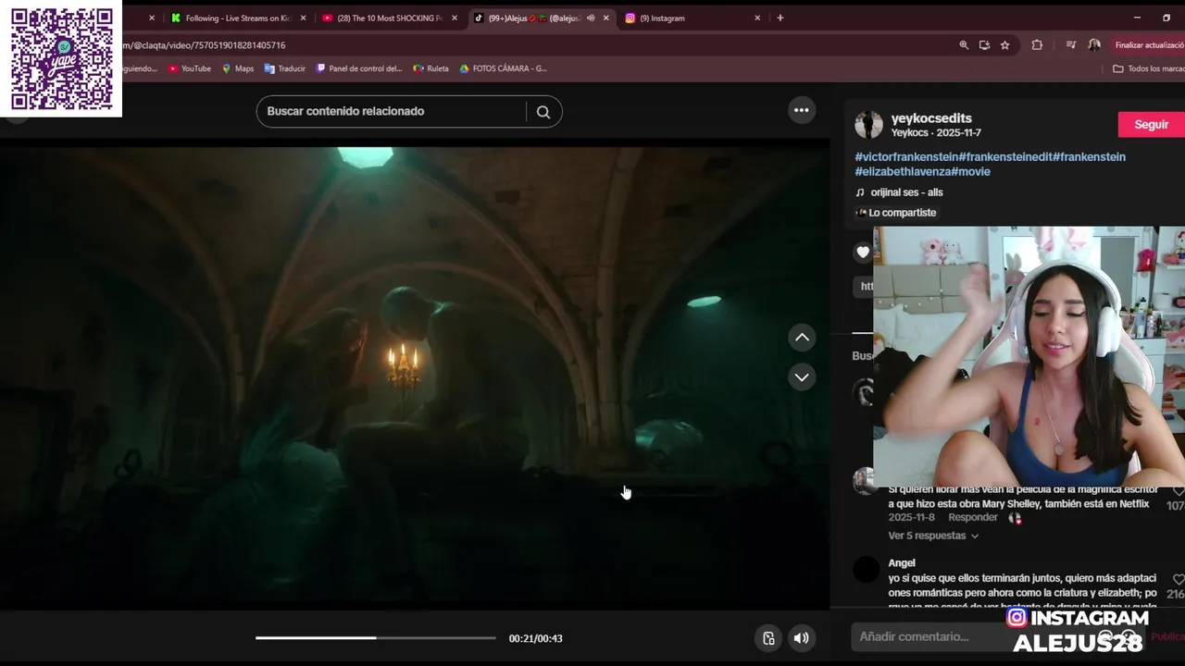Click the 00:21/00:43 playback time text

535,638
